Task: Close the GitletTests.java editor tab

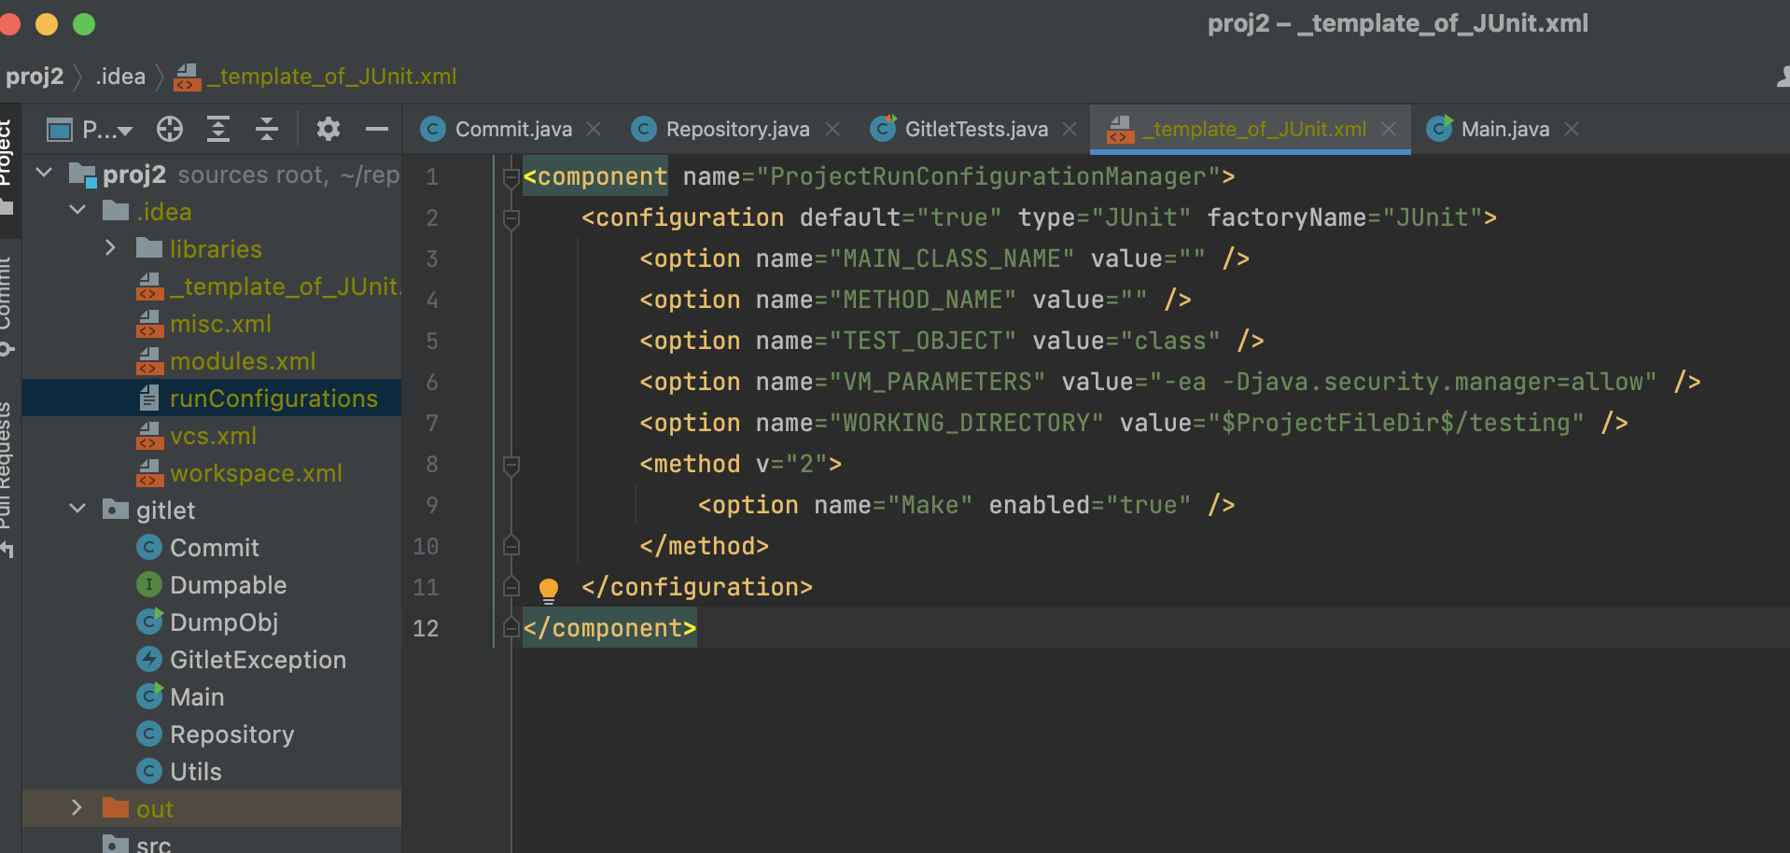Action: tap(1070, 129)
